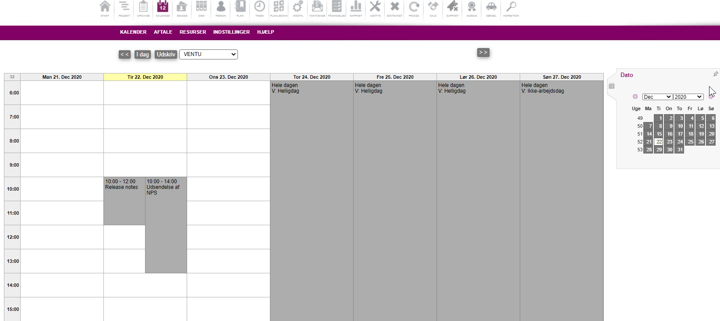Collapse the Dato panel via calendar tab
The height and width of the screenshot is (321, 720).
(612, 86)
